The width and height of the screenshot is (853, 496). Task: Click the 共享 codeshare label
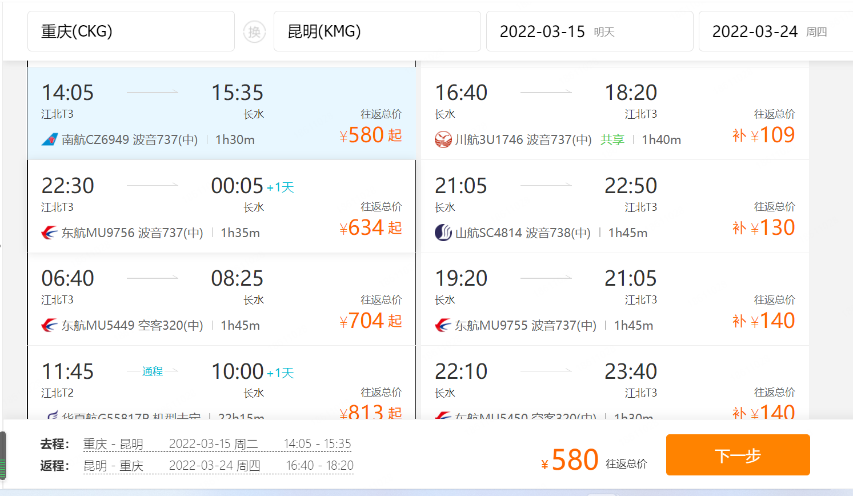pyautogui.click(x=612, y=140)
